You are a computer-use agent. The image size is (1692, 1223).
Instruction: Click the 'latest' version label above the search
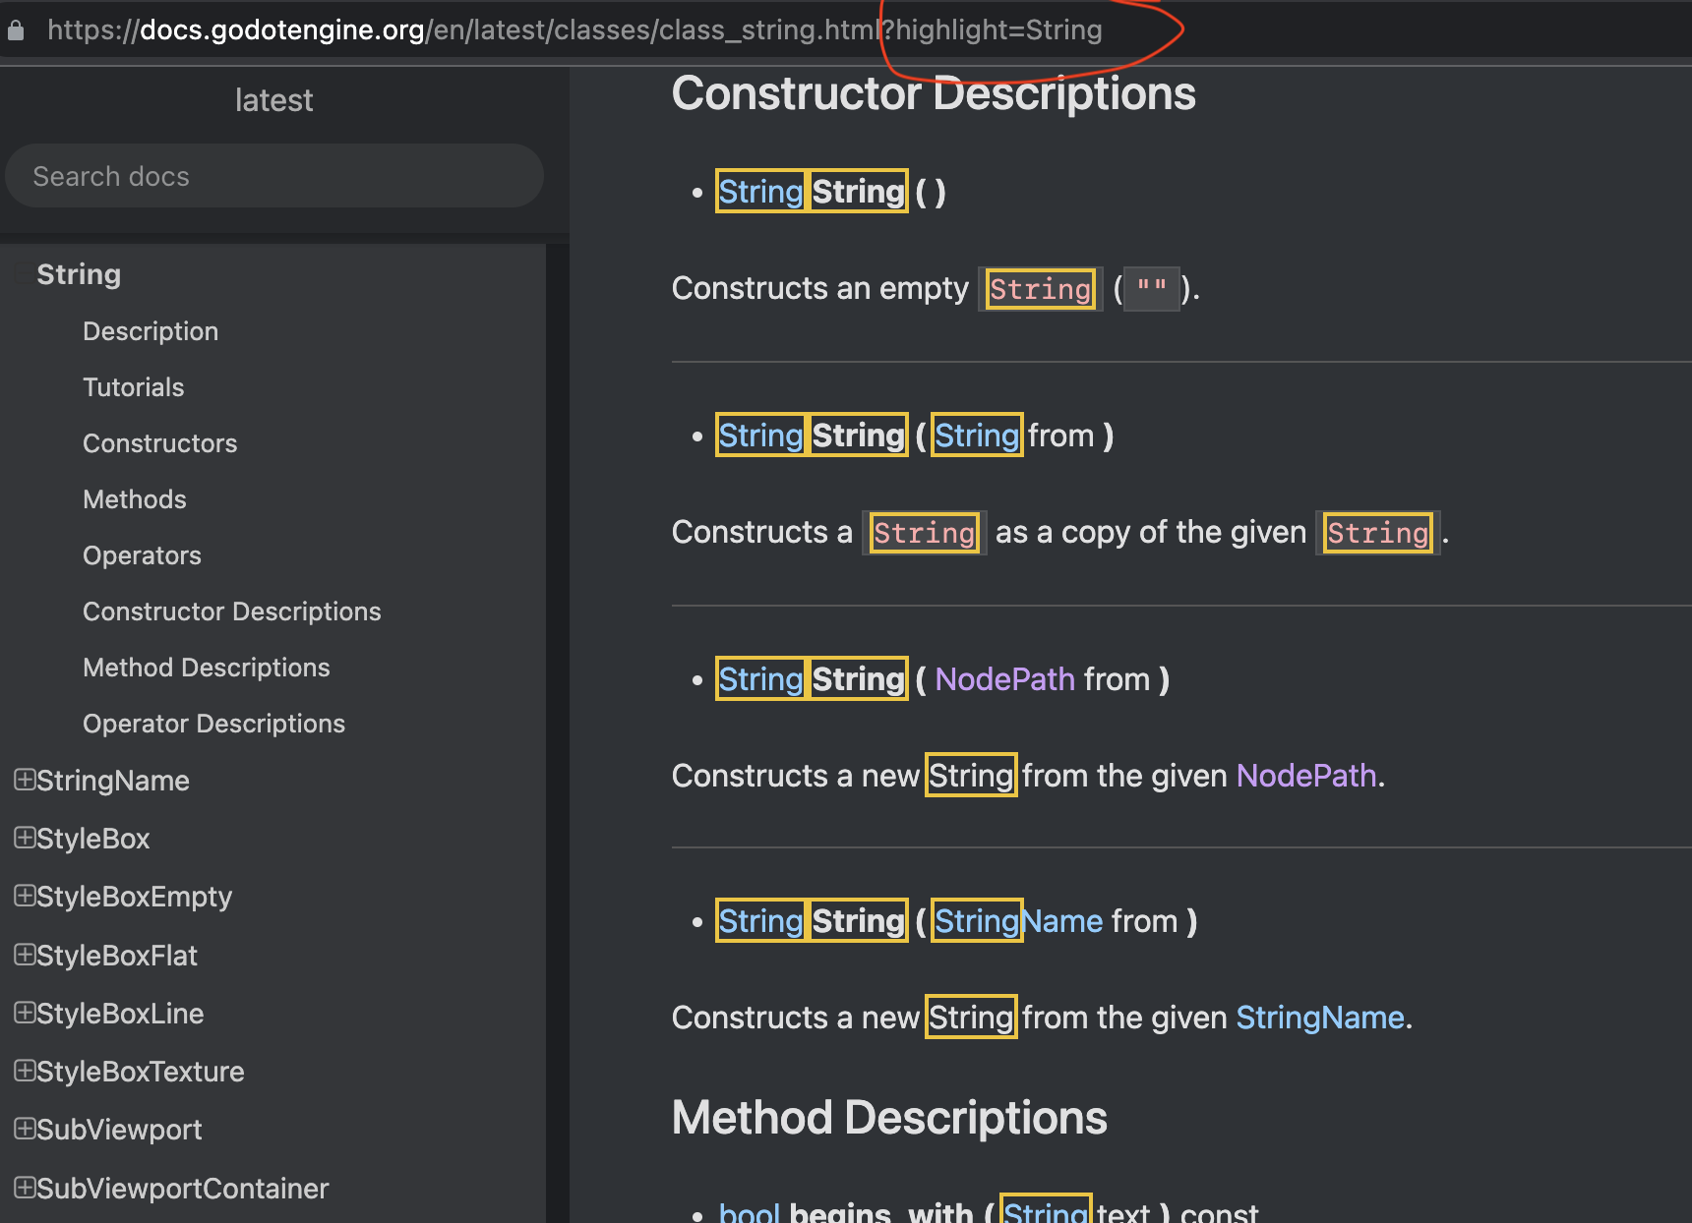pyautogui.click(x=273, y=99)
